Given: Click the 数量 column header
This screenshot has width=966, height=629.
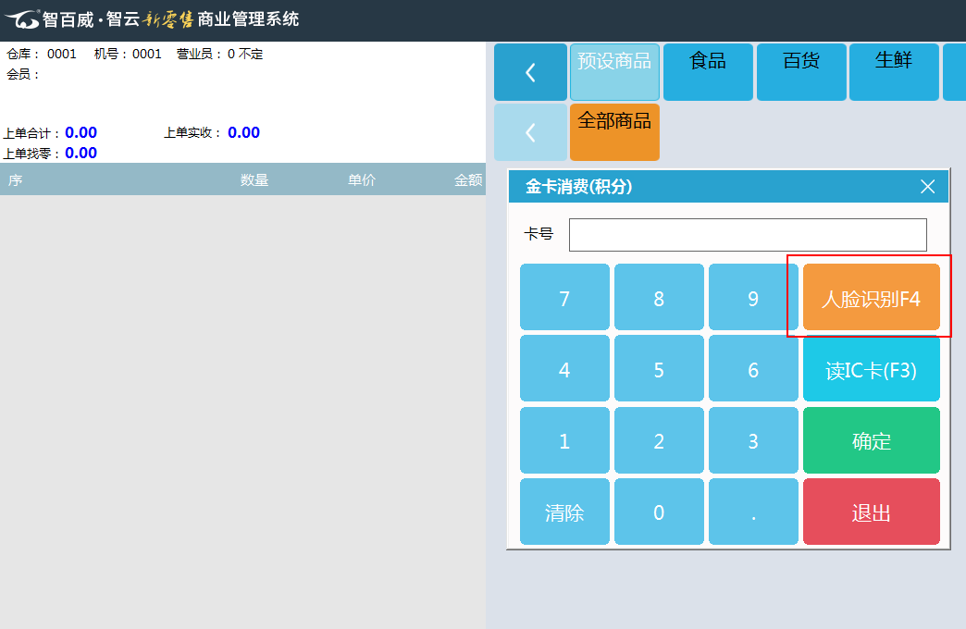Looking at the screenshot, I should coord(254,180).
